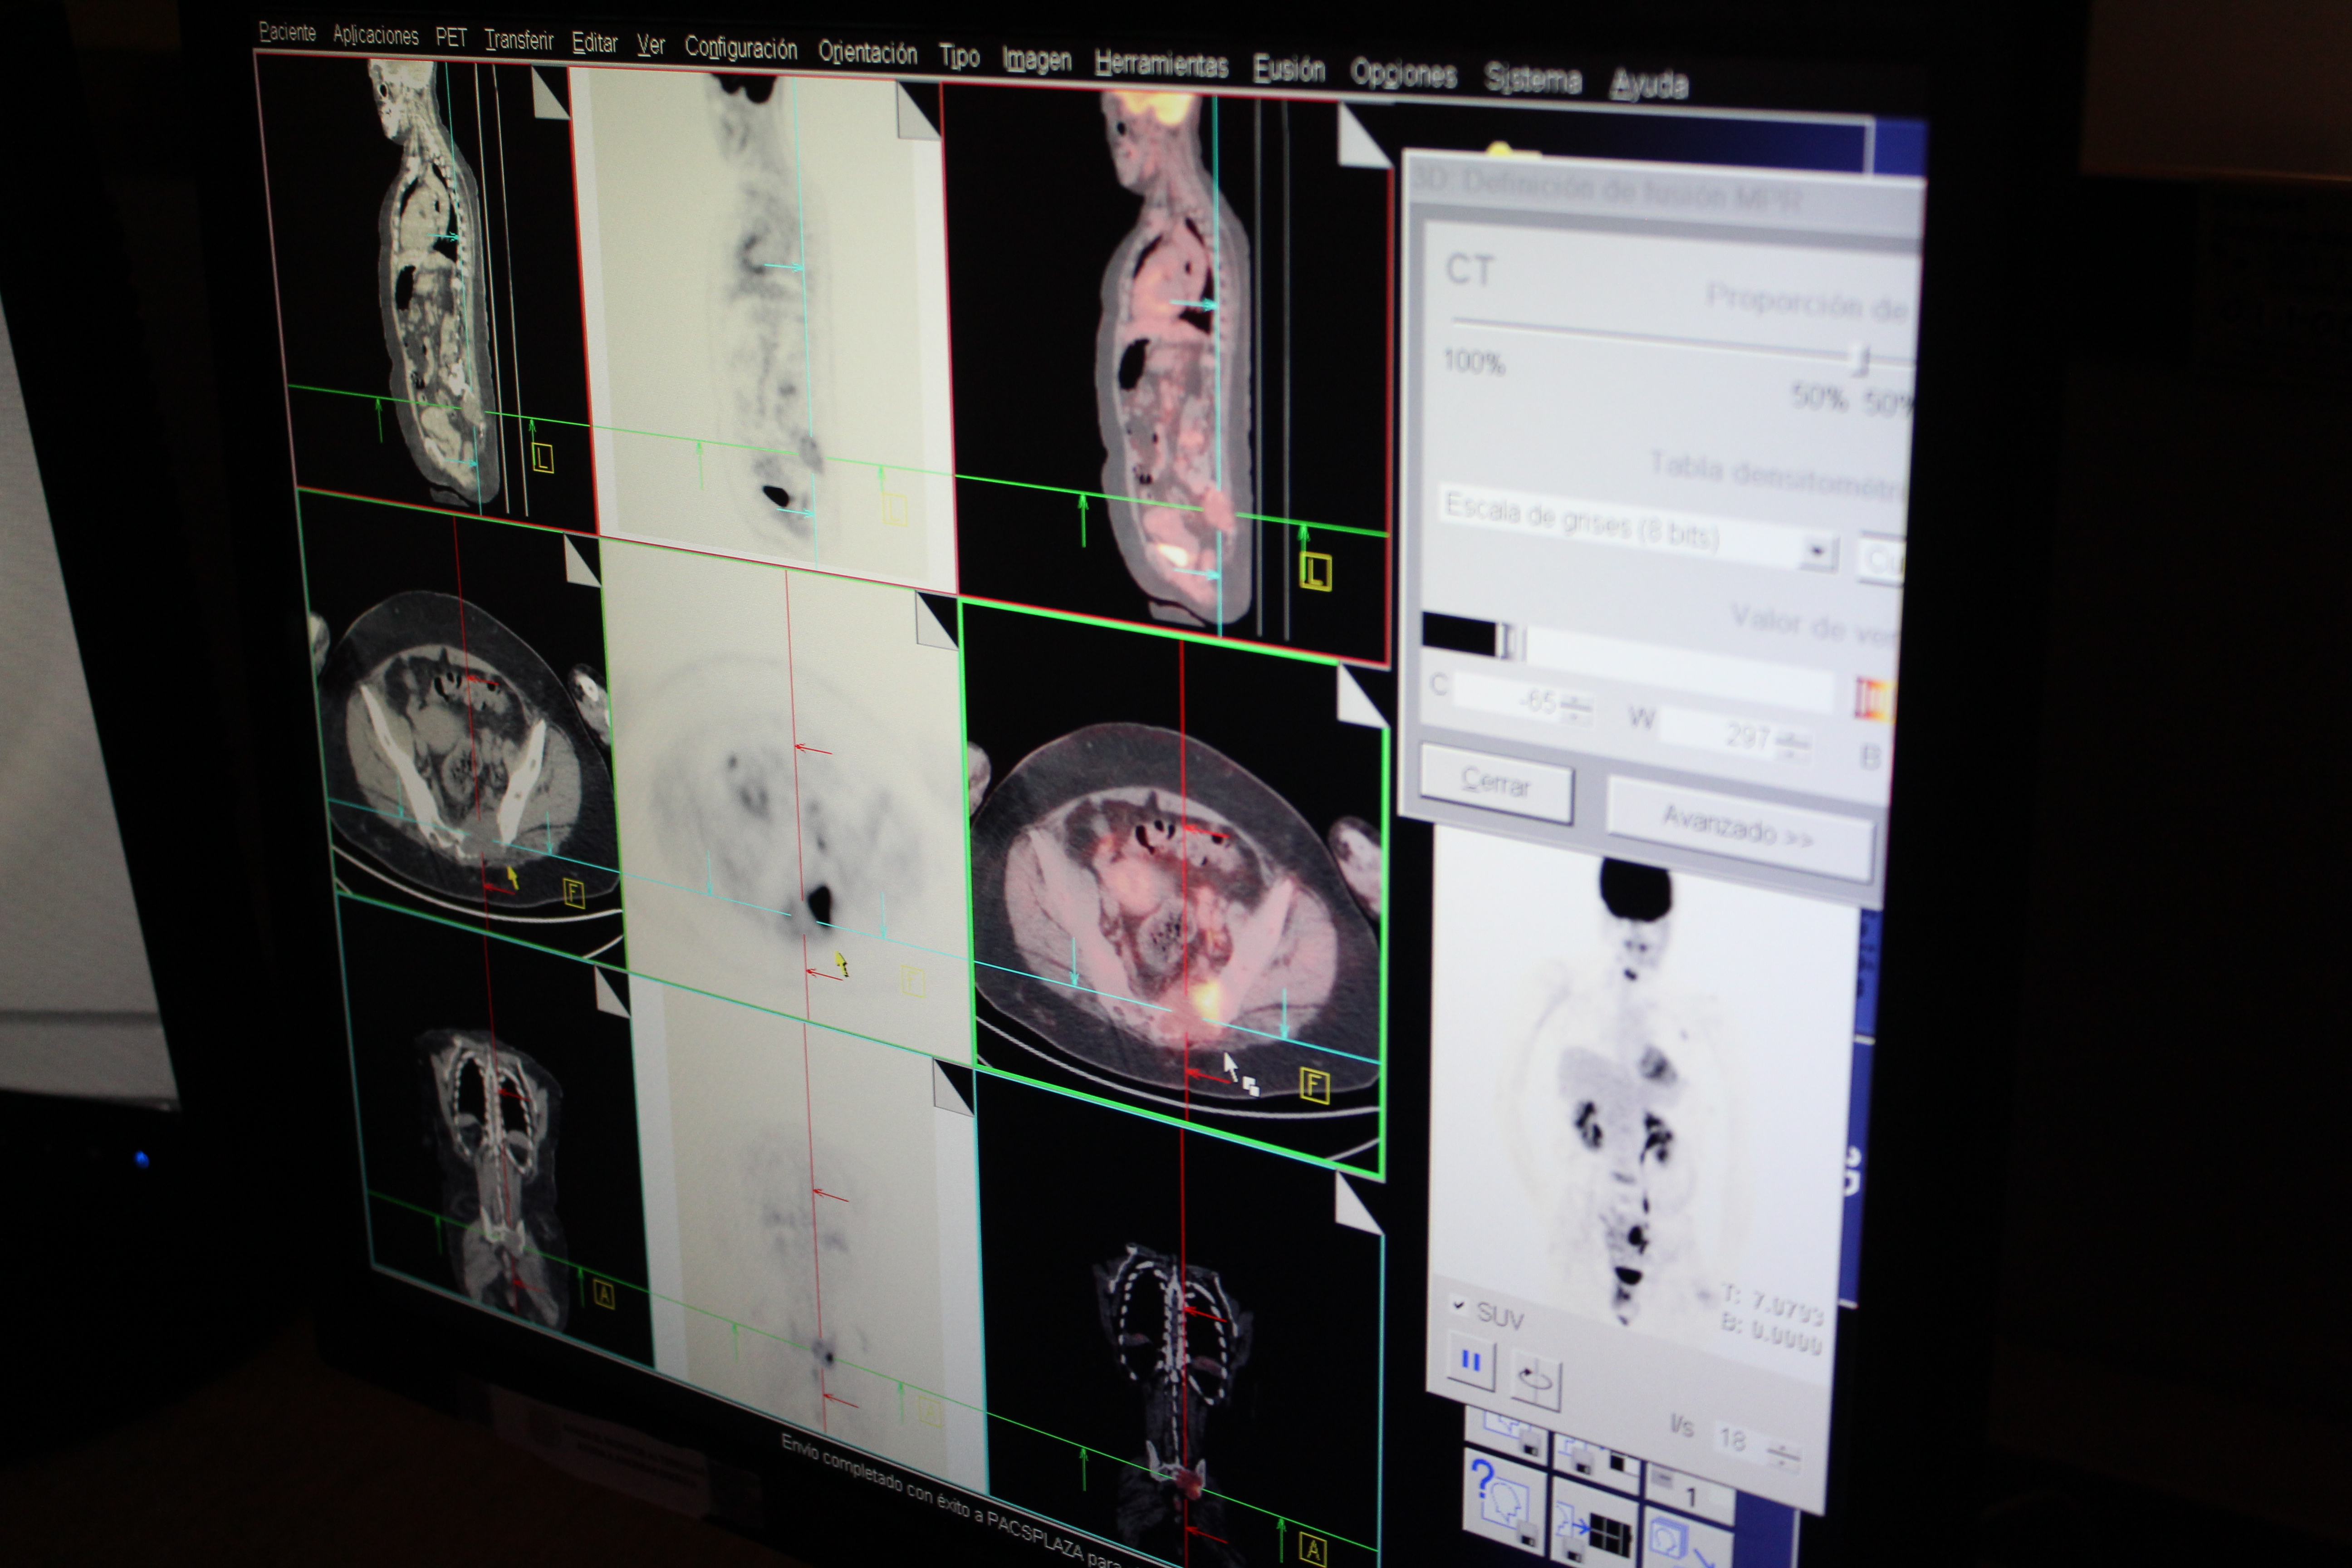Open the Ver menu
This screenshot has height=1568, width=2352.
(x=650, y=45)
